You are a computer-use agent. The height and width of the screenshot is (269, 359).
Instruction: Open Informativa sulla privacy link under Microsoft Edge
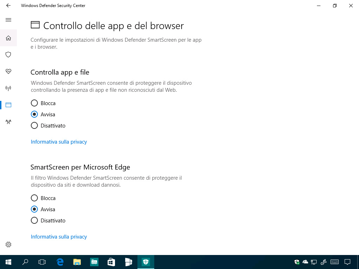[59, 237]
